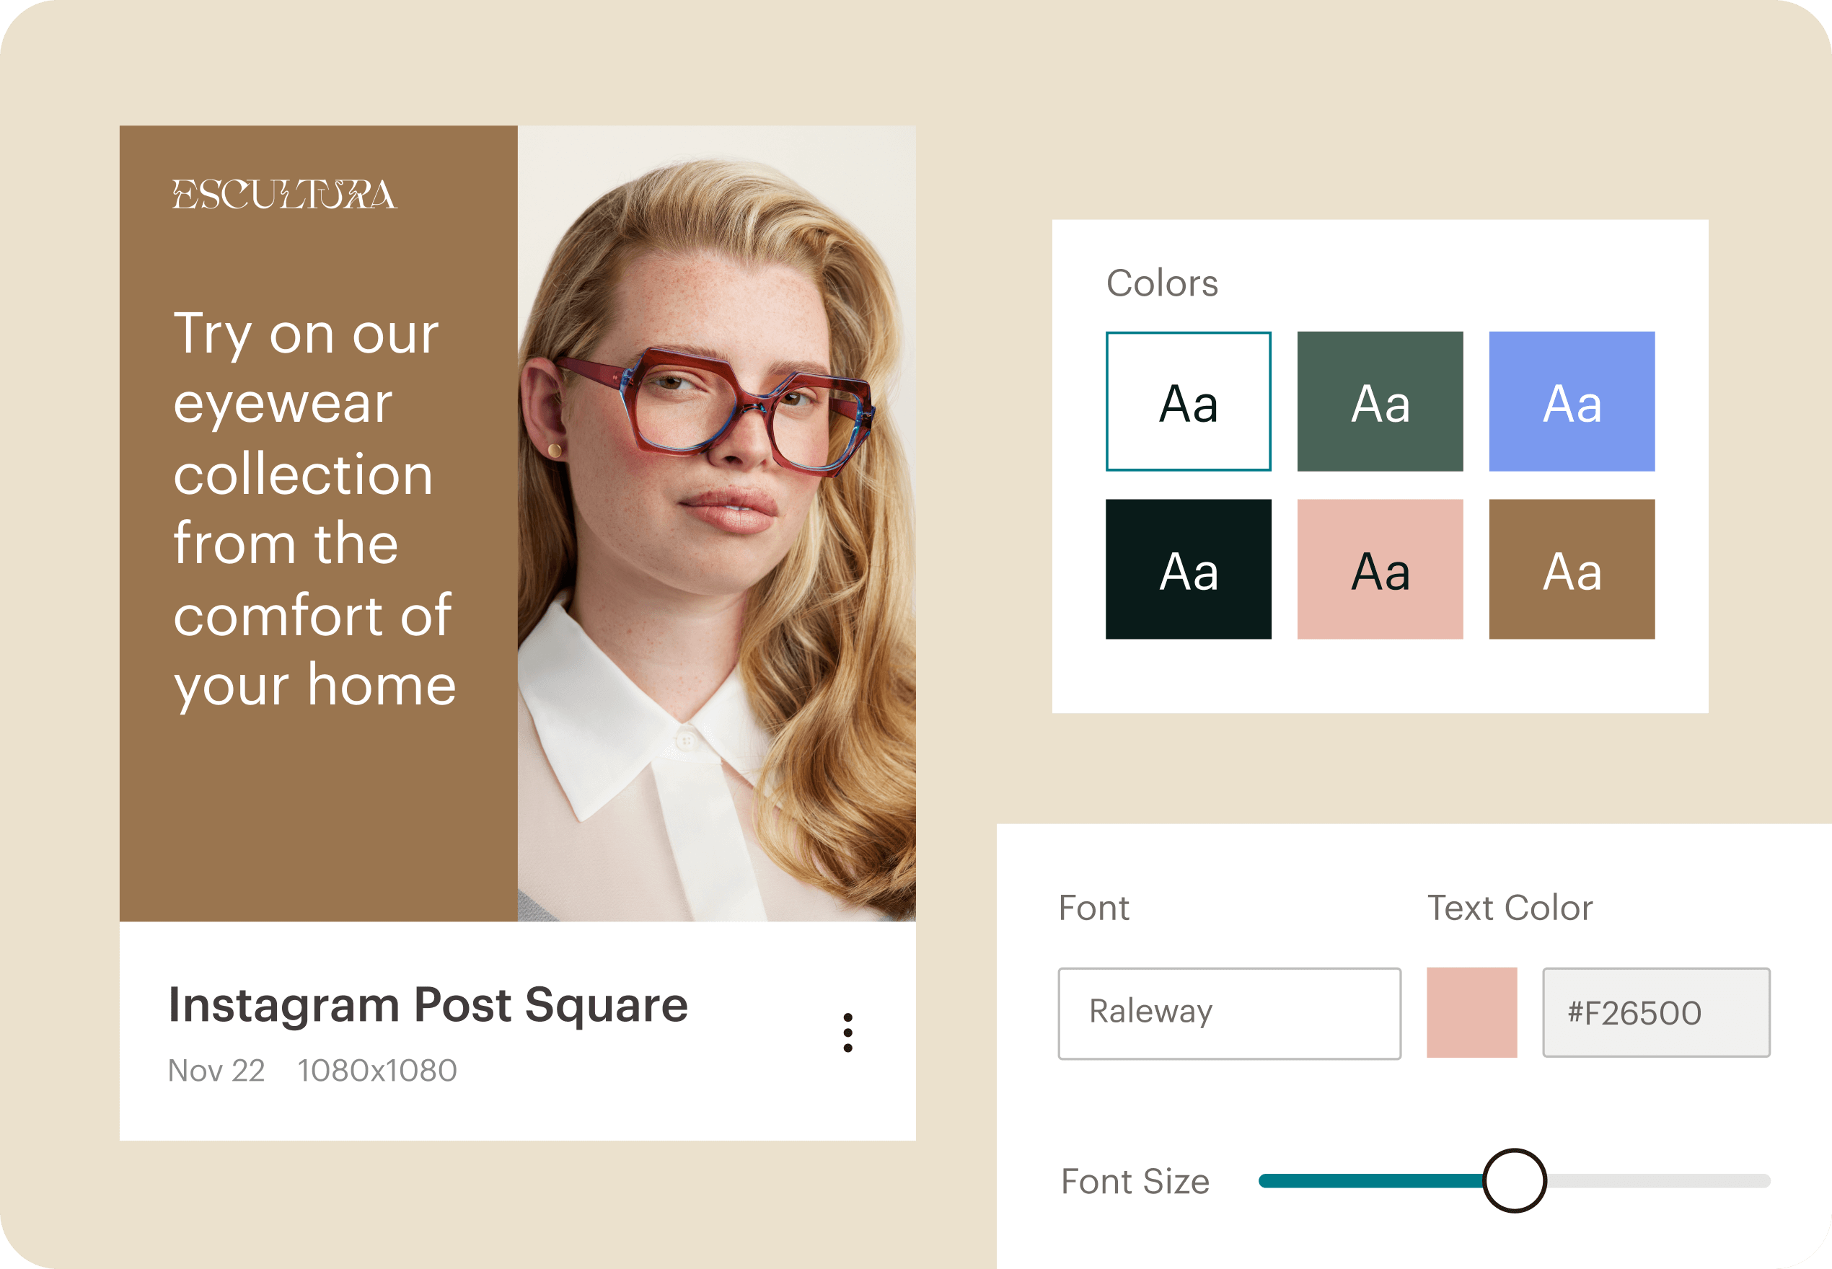Open the three-dot options menu
1832x1269 pixels.
(x=847, y=1032)
